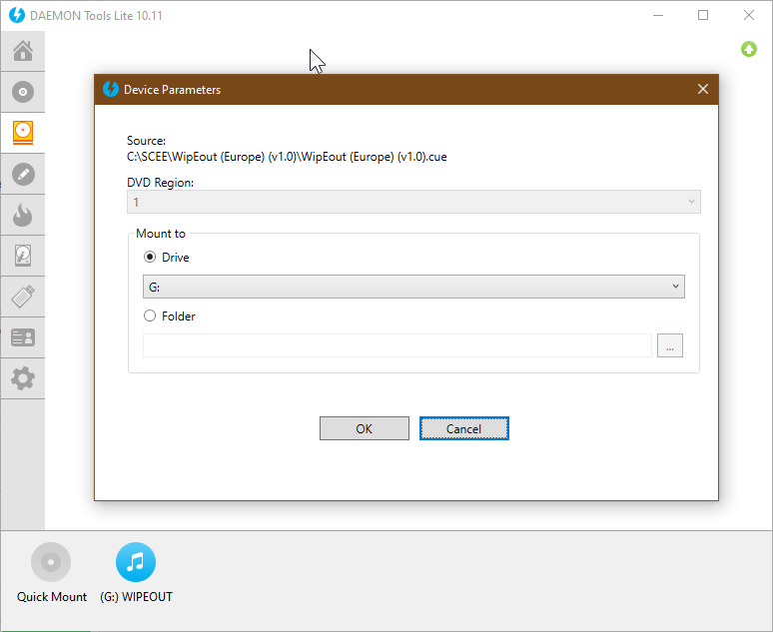Viewport: 773px width, 632px height.
Task: Click the folder browse ellipsis button
Action: click(670, 345)
